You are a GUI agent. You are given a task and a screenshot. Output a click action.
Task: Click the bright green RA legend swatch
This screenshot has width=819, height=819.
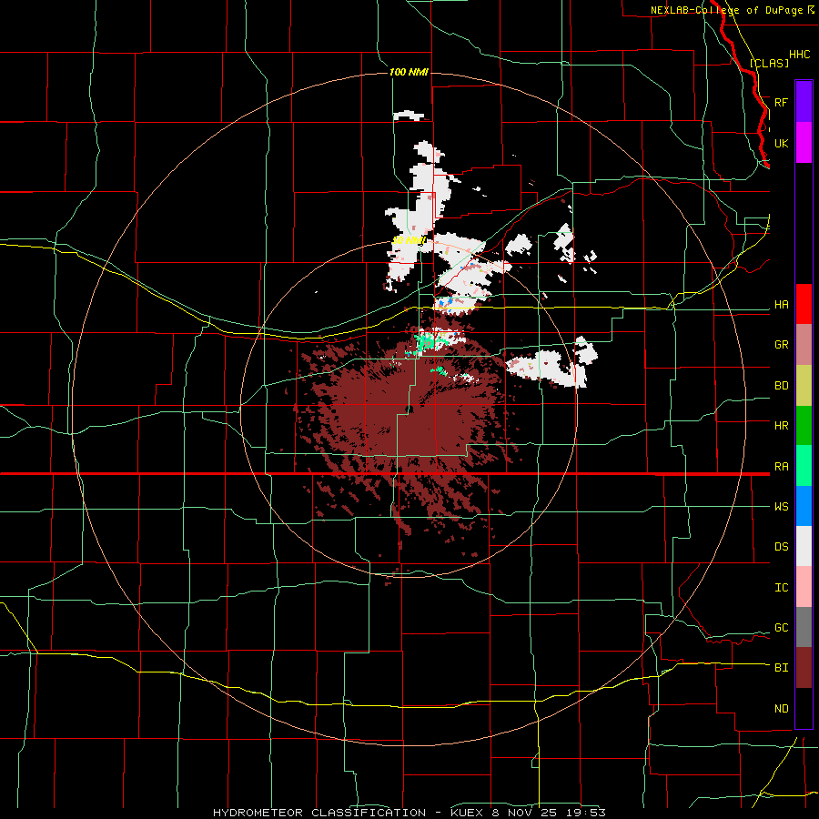[804, 466]
